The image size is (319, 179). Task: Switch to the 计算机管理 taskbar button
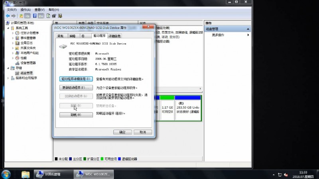tap(53, 174)
